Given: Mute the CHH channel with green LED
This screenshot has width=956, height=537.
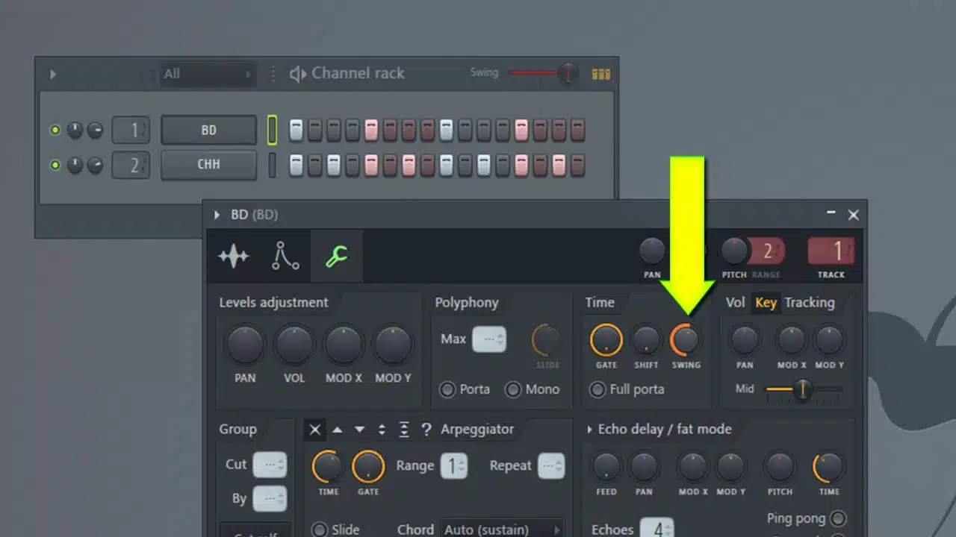Looking at the screenshot, I should click(55, 165).
